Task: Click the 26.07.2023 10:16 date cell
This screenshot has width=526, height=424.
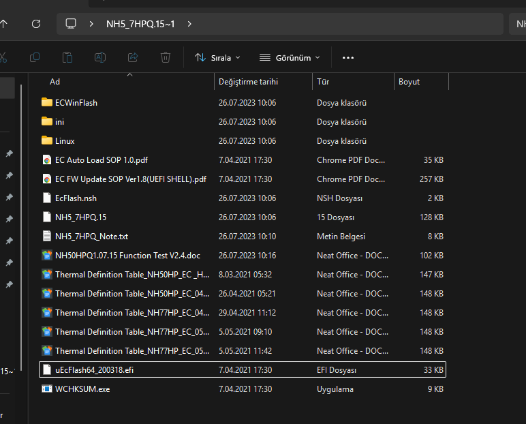Action: point(247,256)
